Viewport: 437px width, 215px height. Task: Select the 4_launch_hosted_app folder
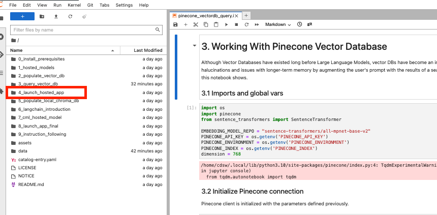click(86, 93)
